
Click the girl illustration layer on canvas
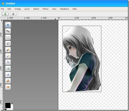point(82,59)
